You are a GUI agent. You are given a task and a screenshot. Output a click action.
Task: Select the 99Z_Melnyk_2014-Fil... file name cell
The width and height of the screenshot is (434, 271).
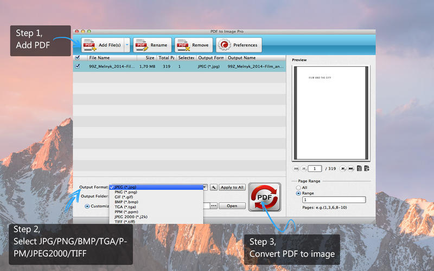click(112, 66)
